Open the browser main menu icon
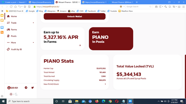This screenshot has width=186, height=104. point(183,7)
